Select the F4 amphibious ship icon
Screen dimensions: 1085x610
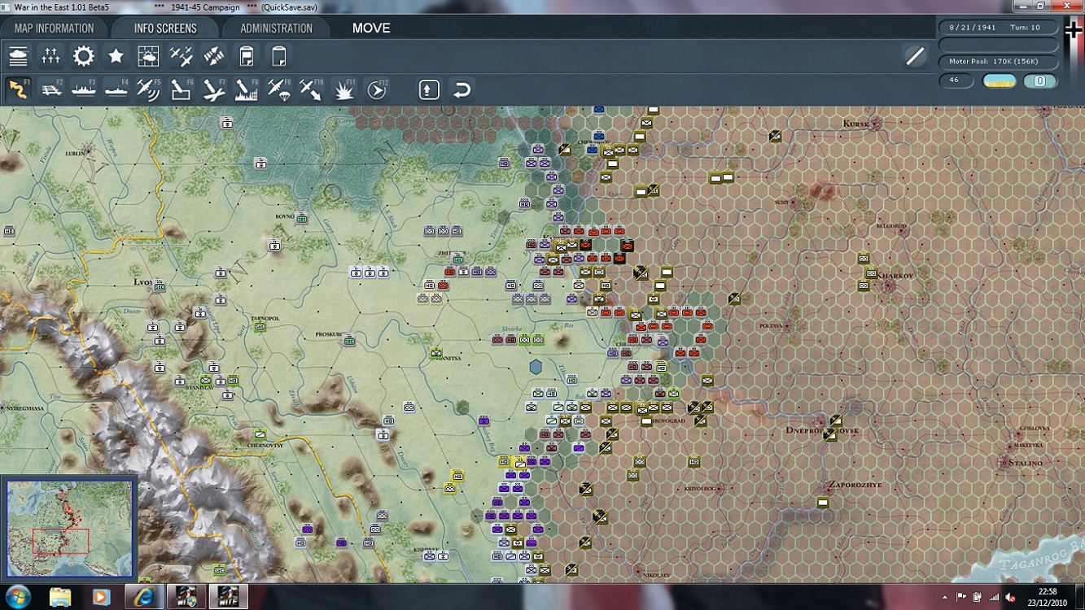[116, 89]
